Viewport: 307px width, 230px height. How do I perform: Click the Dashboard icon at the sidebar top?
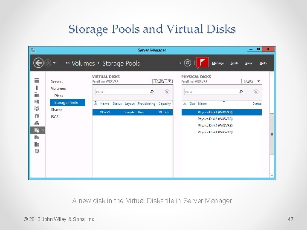[x=37, y=80]
